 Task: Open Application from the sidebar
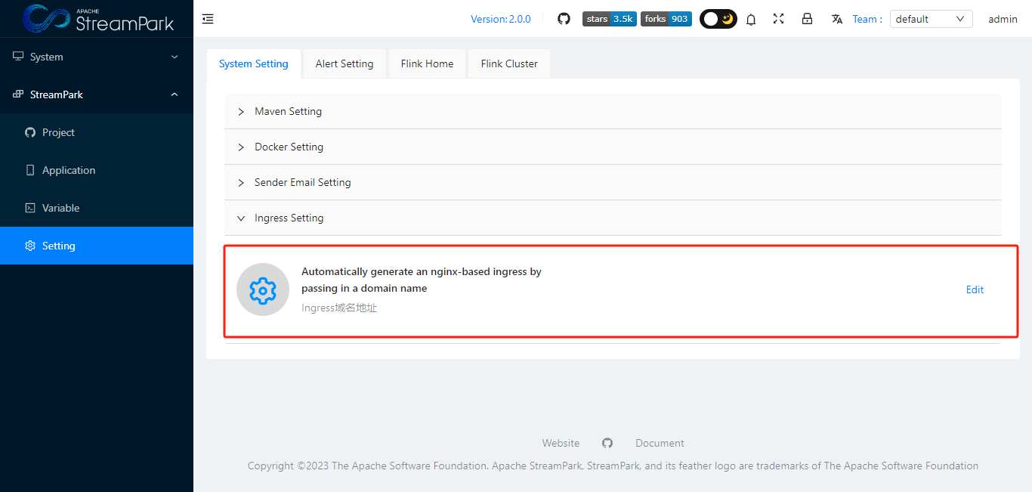(x=69, y=169)
